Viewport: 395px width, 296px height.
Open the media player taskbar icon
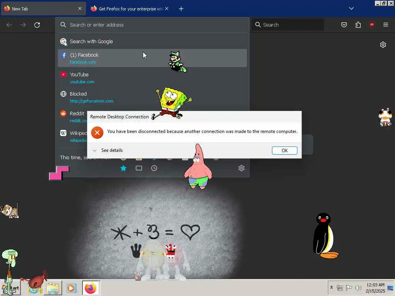(x=71, y=288)
